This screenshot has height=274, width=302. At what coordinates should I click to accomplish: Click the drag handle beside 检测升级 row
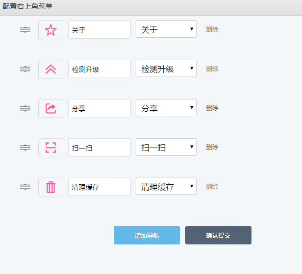coord(25,69)
